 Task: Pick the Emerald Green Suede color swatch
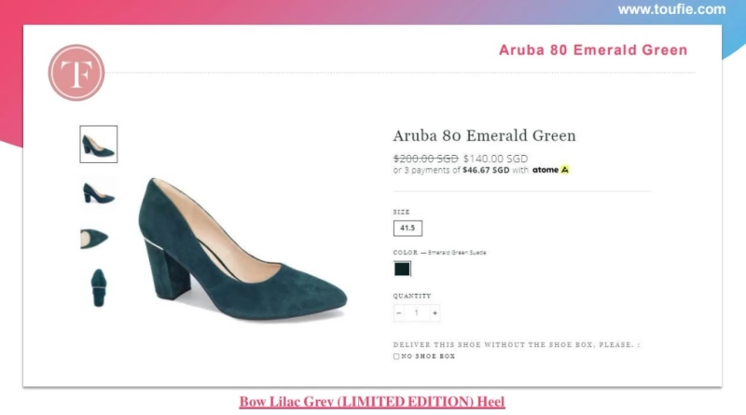402,269
